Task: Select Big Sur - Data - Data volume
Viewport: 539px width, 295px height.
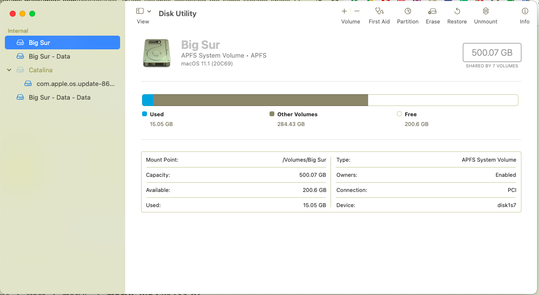Action: click(62, 98)
